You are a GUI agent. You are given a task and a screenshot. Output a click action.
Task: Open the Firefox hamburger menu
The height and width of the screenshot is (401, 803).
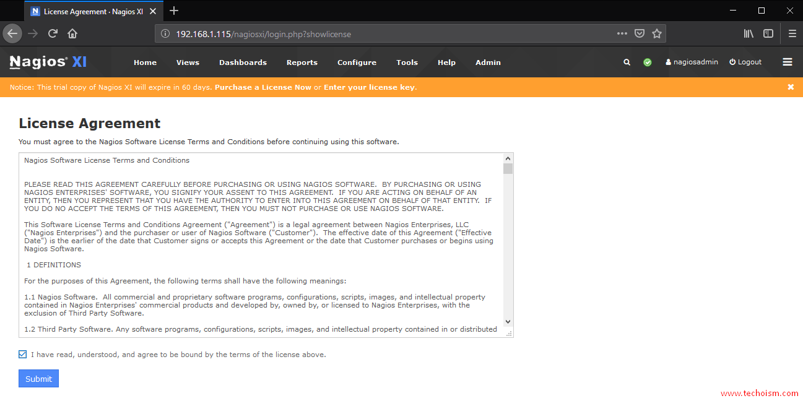pos(792,33)
